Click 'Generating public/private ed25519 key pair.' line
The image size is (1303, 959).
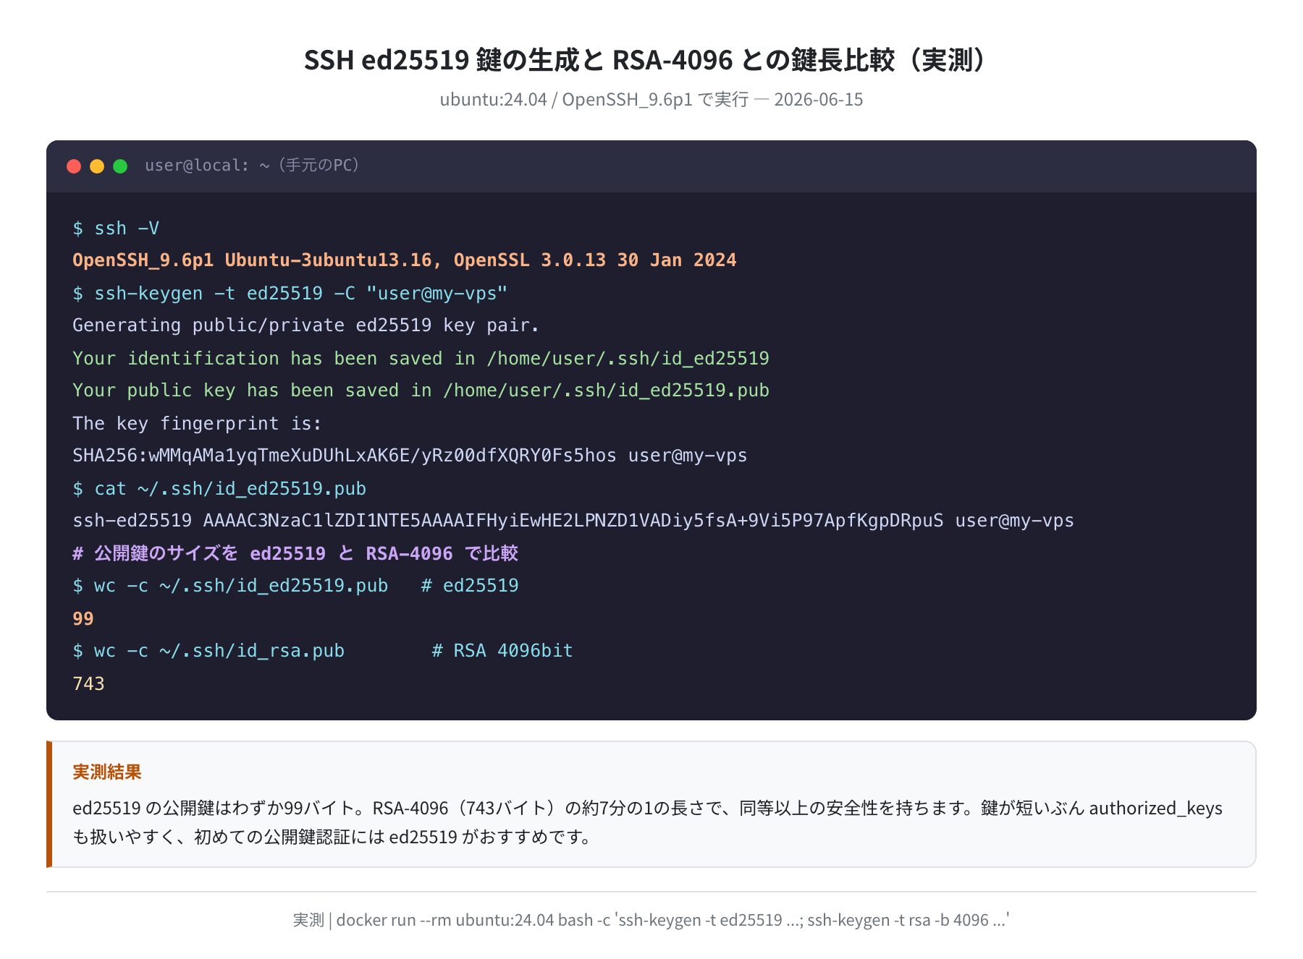tap(306, 325)
